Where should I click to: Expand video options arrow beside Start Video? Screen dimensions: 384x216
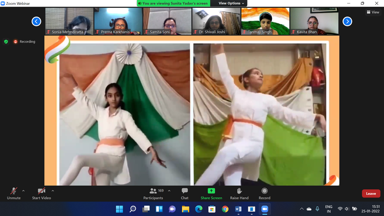click(x=53, y=191)
